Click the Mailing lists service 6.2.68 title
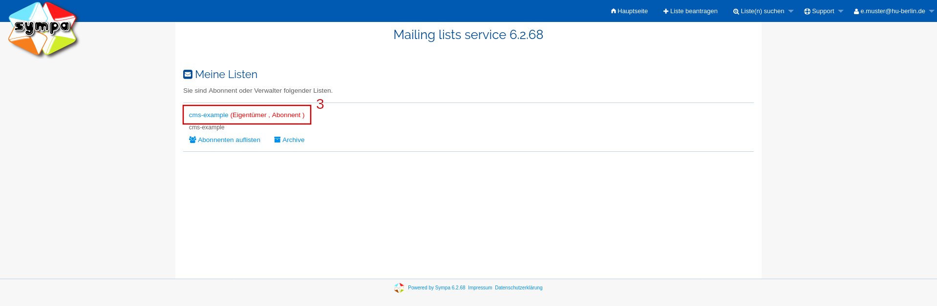The image size is (937, 306). pos(468,35)
